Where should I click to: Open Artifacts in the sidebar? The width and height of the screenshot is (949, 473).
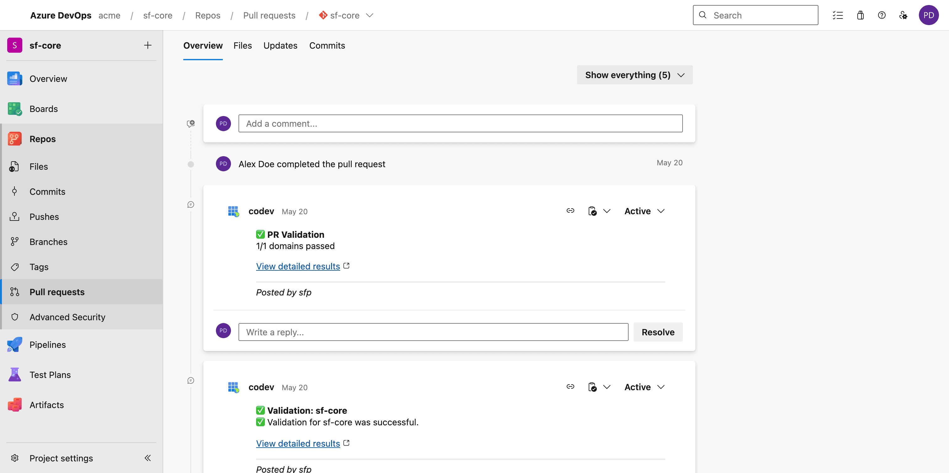[x=81, y=405]
